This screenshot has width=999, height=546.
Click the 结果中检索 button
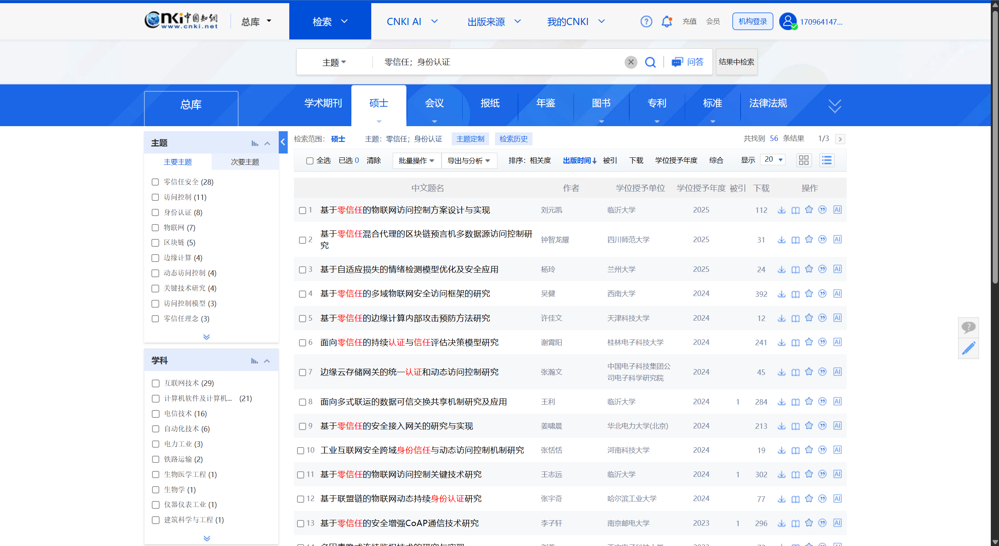pos(736,62)
